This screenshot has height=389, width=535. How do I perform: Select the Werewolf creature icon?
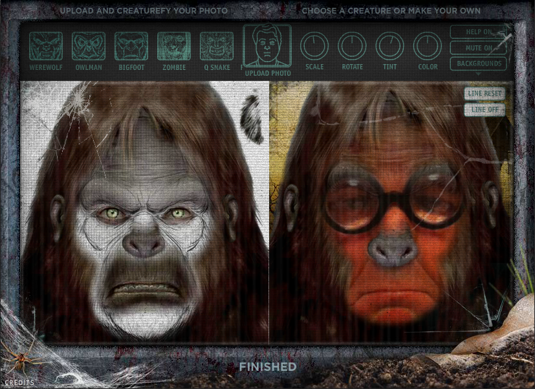[x=46, y=46]
